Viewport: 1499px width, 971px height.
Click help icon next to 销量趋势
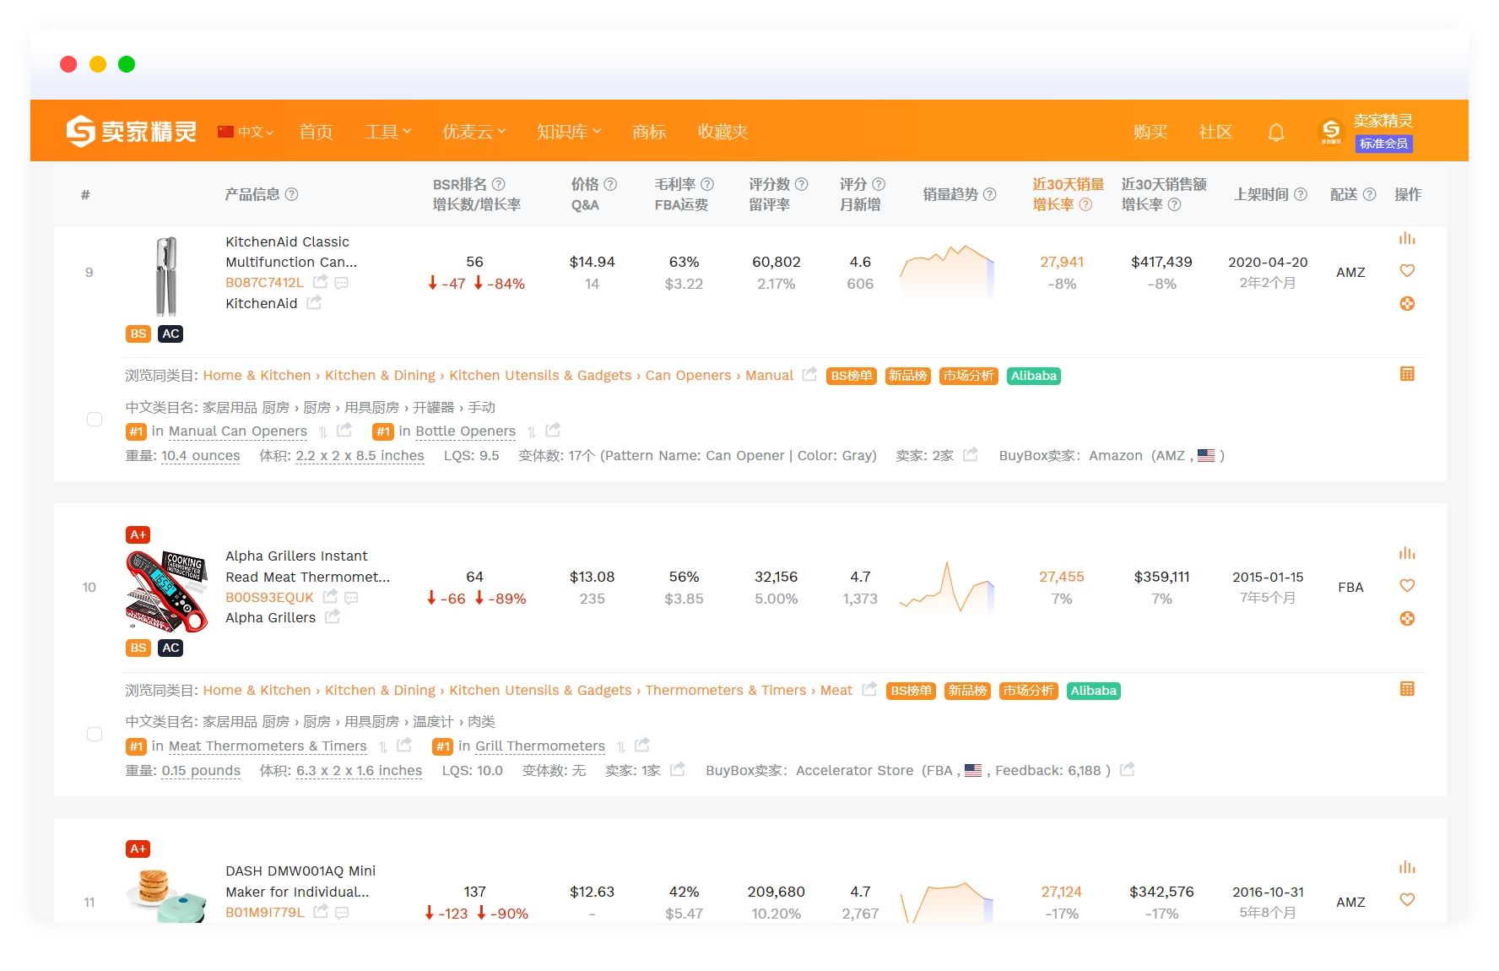coord(989,194)
